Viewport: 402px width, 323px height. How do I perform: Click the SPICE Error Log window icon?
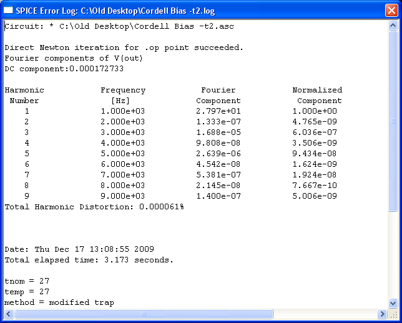coord(8,10)
